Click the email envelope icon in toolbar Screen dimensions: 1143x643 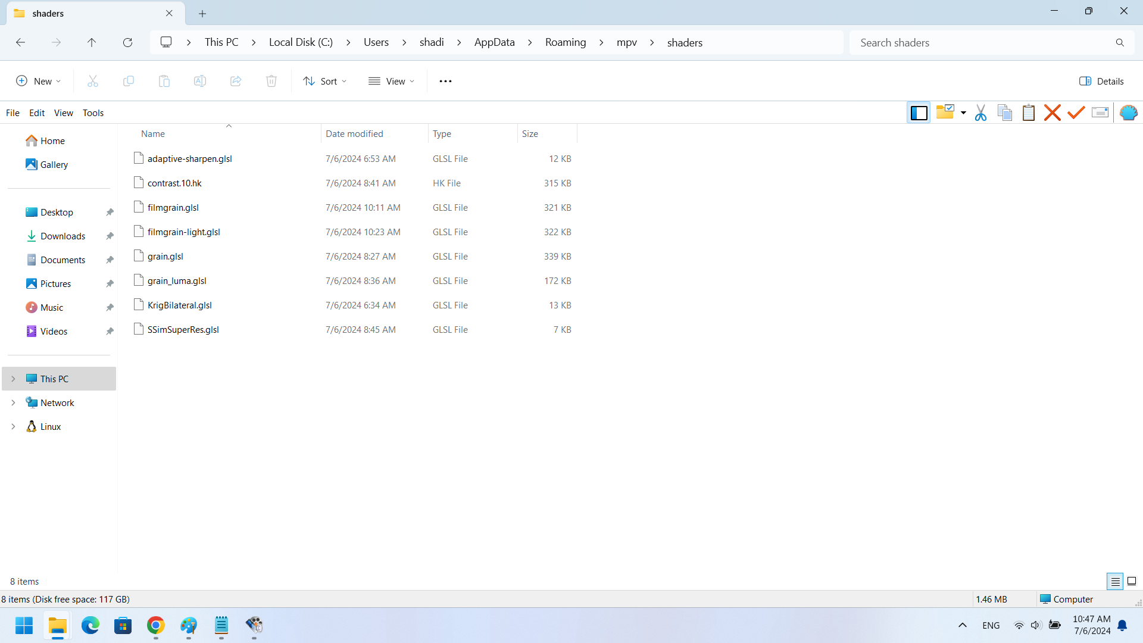tap(1100, 113)
